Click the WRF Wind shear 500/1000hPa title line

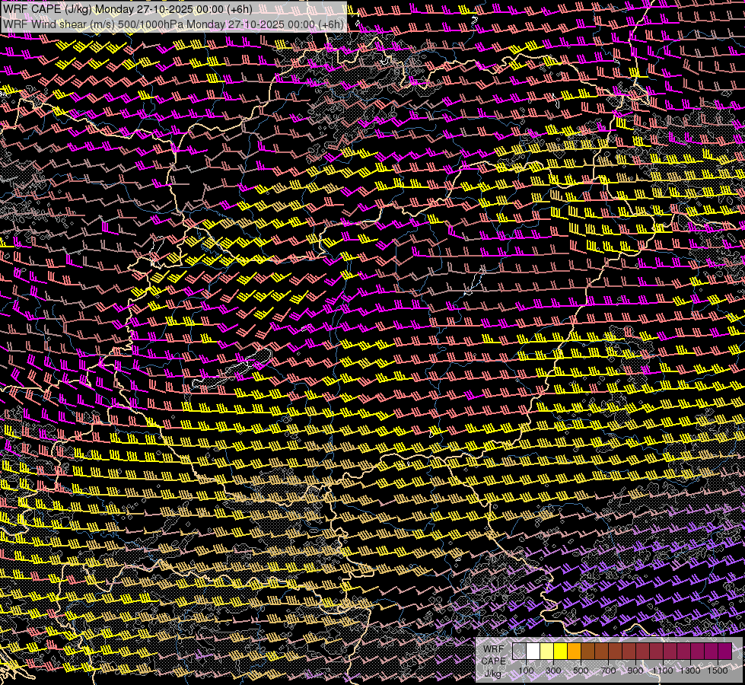click(173, 24)
